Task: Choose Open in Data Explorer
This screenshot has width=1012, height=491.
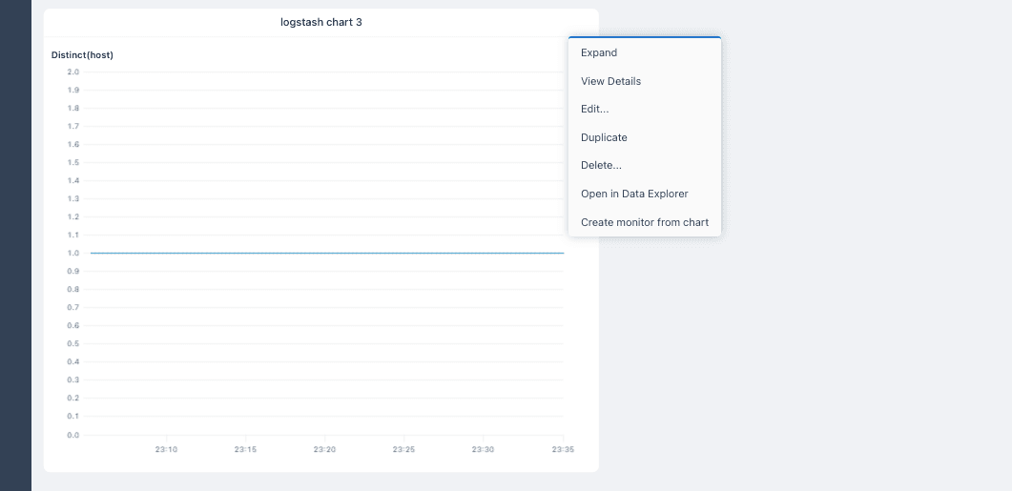Action: coord(644,194)
